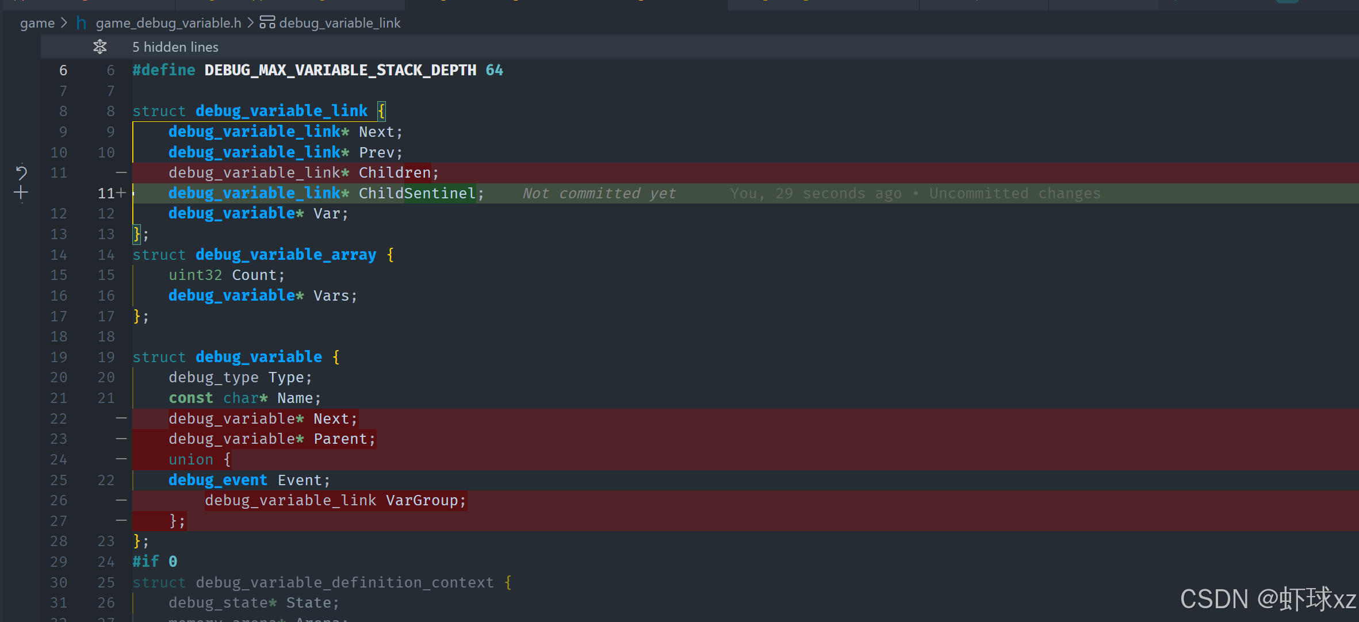The width and height of the screenshot is (1359, 622).
Task: Click the struct symbol icon in breadcrumb
Action: click(267, 22)
